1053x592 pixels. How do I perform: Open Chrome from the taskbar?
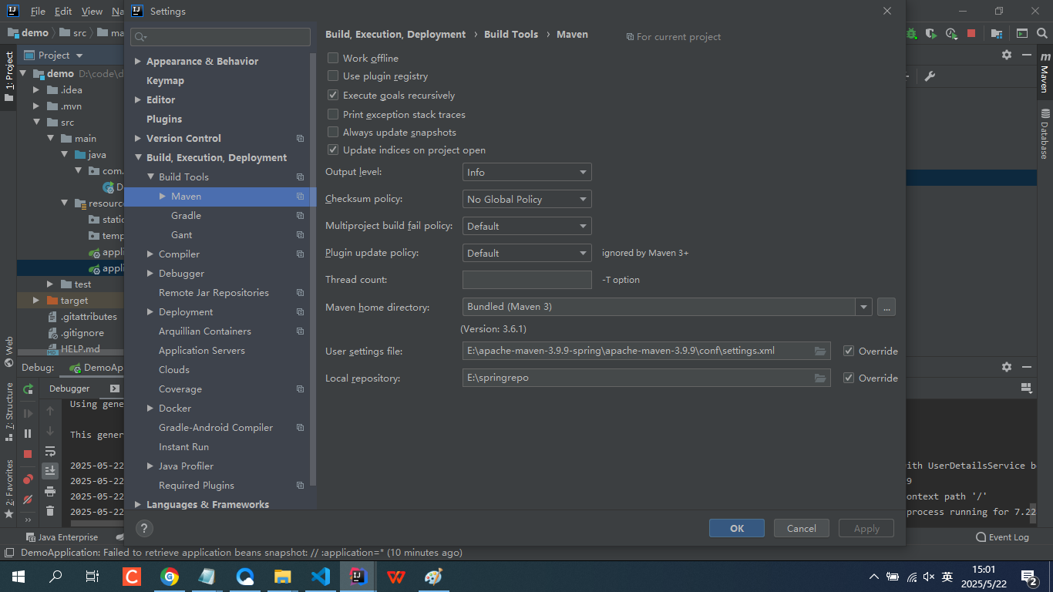tap(170, 576)
